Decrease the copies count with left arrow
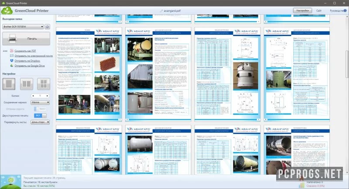This screenshot has height=189, width=349. click(33, 96)
